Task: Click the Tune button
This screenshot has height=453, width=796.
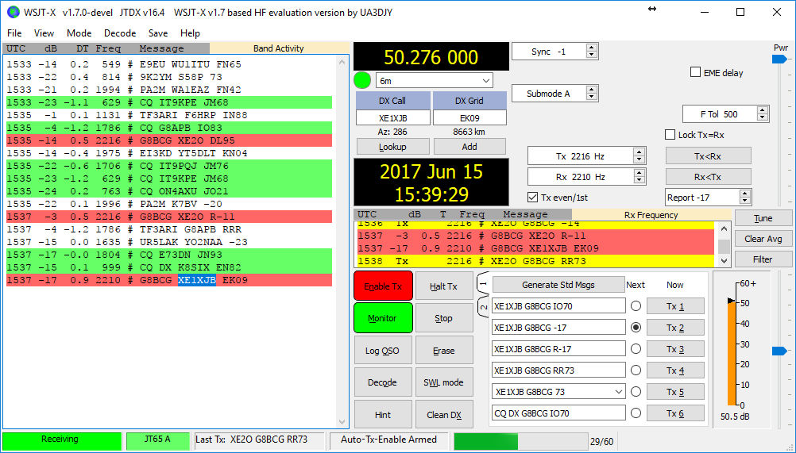Action: (x=763, y=218)
